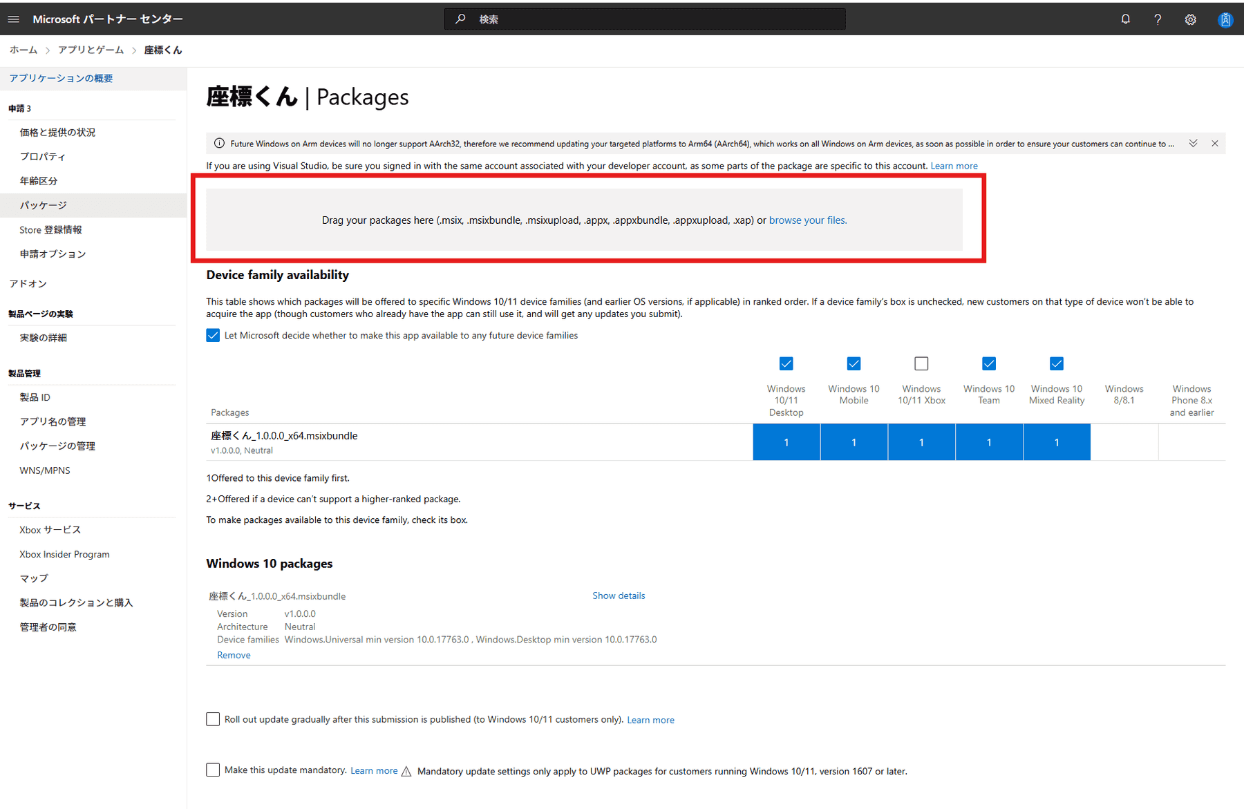Image resolution: width=1244 pixels, height=809 pixels.
Task: Click the browse your files link
Action: [x=807, y=220]
